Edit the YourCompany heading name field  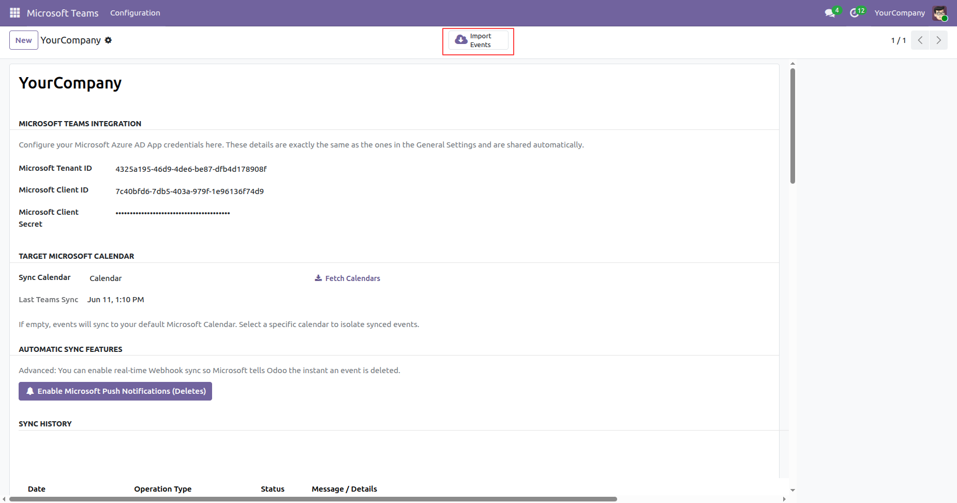[70, 83]
